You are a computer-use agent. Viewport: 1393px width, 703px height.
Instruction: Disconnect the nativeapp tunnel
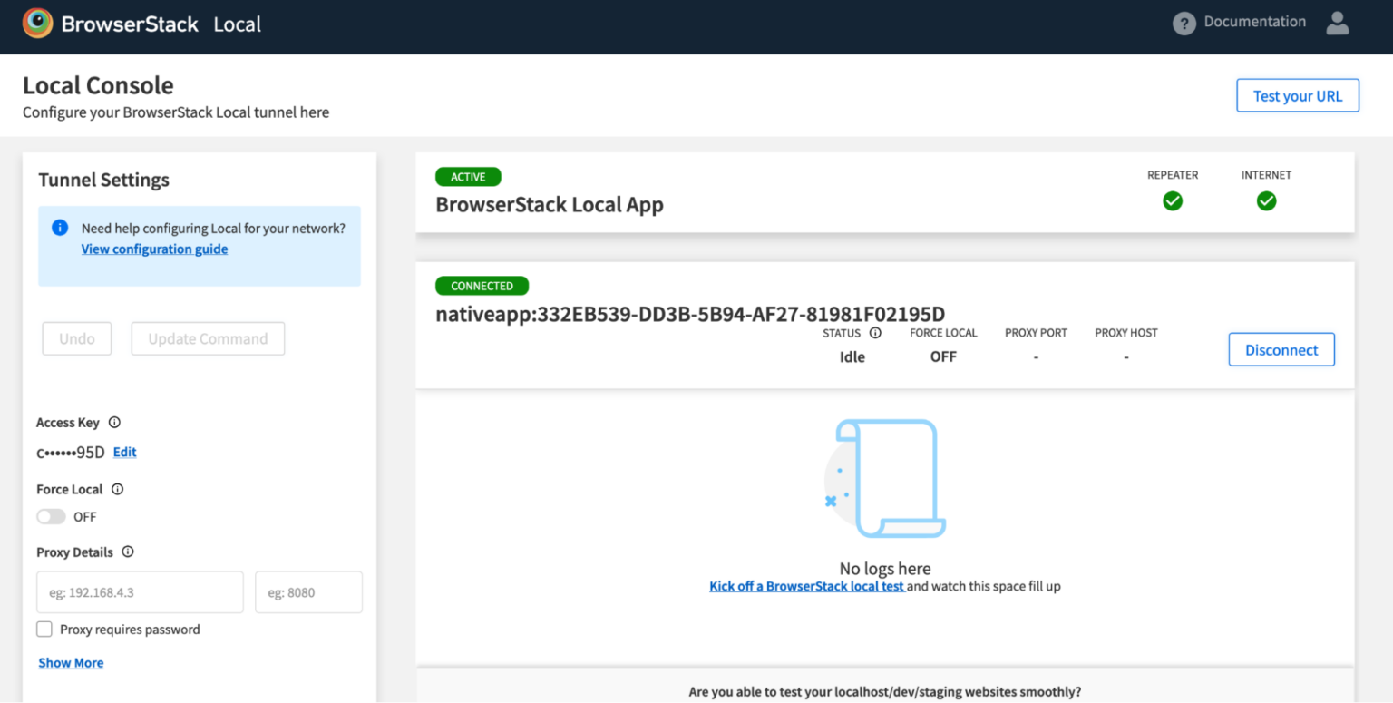[1281, 349]
